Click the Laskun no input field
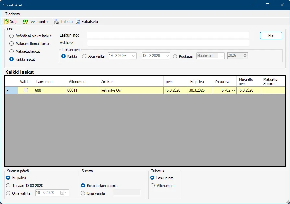Image resolution: width=290 pixels, height=204 pixels. tap(168, 35)
